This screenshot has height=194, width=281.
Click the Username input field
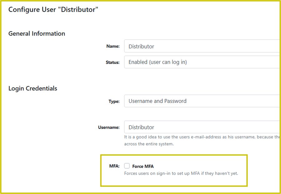202,127
